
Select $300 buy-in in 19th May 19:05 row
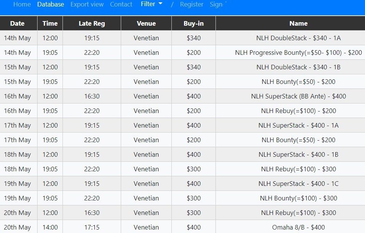tap(194, 198)
